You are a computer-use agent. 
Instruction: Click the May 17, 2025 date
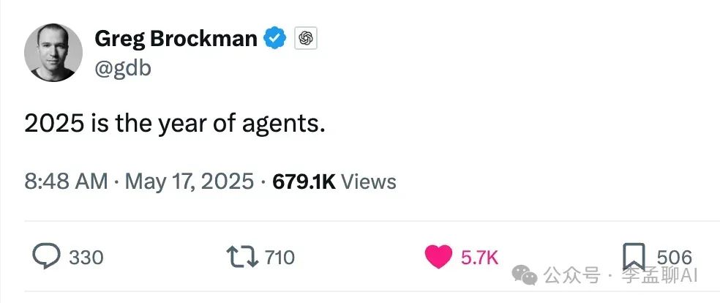[190, 182]
